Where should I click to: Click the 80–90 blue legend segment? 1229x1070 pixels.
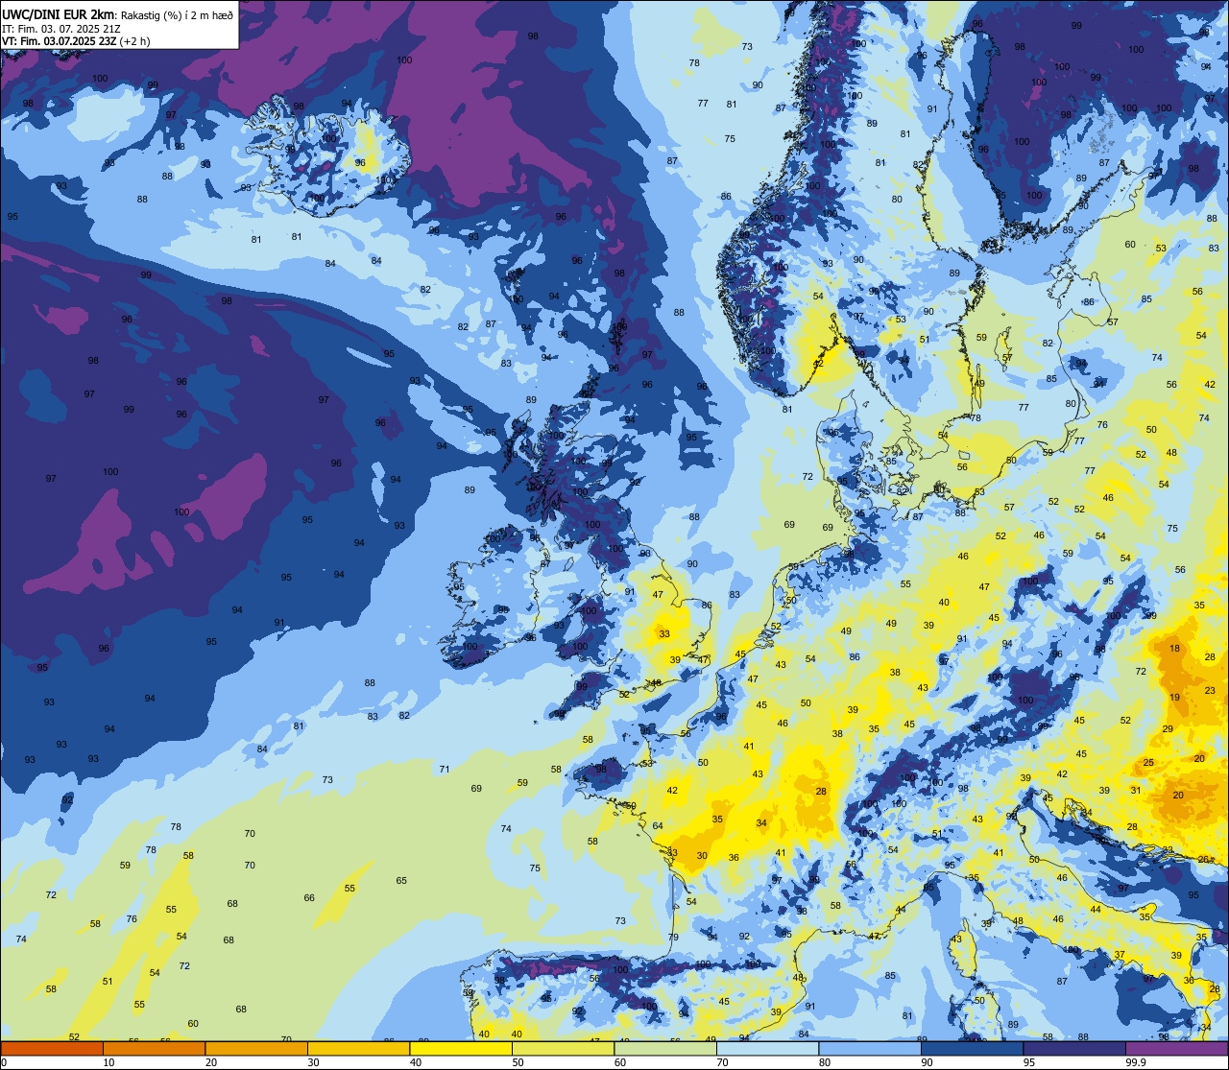click(870, 1049)
